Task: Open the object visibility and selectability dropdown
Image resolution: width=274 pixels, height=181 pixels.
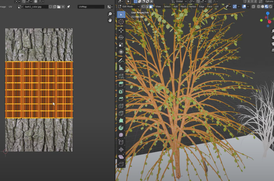Action: [x=228, y=6]
